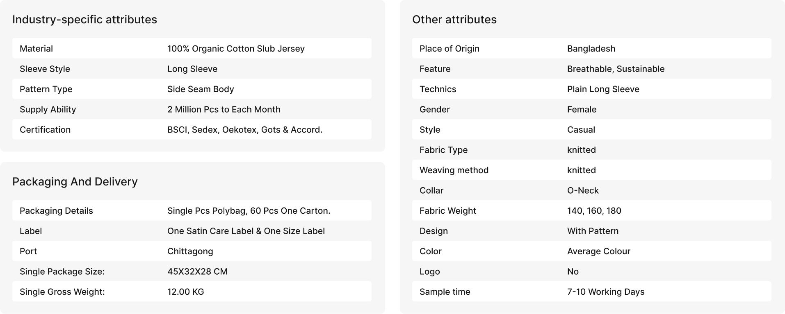Click the Supply Ability value text
The width and height of the screenshot is (785, 314).
coord(224,109)
